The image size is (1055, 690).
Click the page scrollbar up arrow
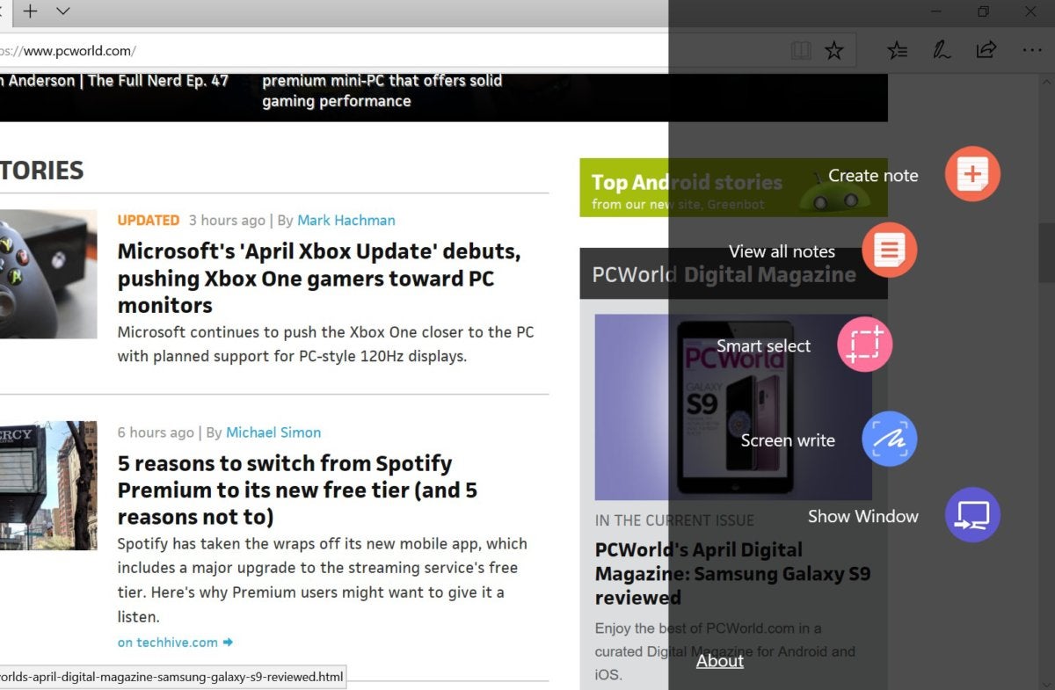pos(1046,83)
